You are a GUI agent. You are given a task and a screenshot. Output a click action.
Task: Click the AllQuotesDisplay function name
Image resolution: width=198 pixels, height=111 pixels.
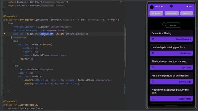(x=28, y=105)
